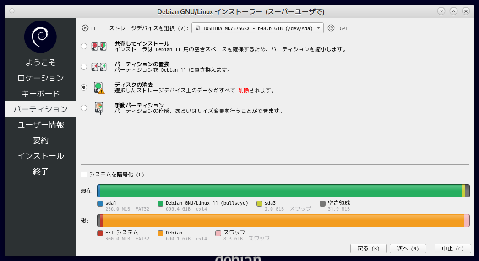Click hard drive icon inside device combo box

[198, 28]
